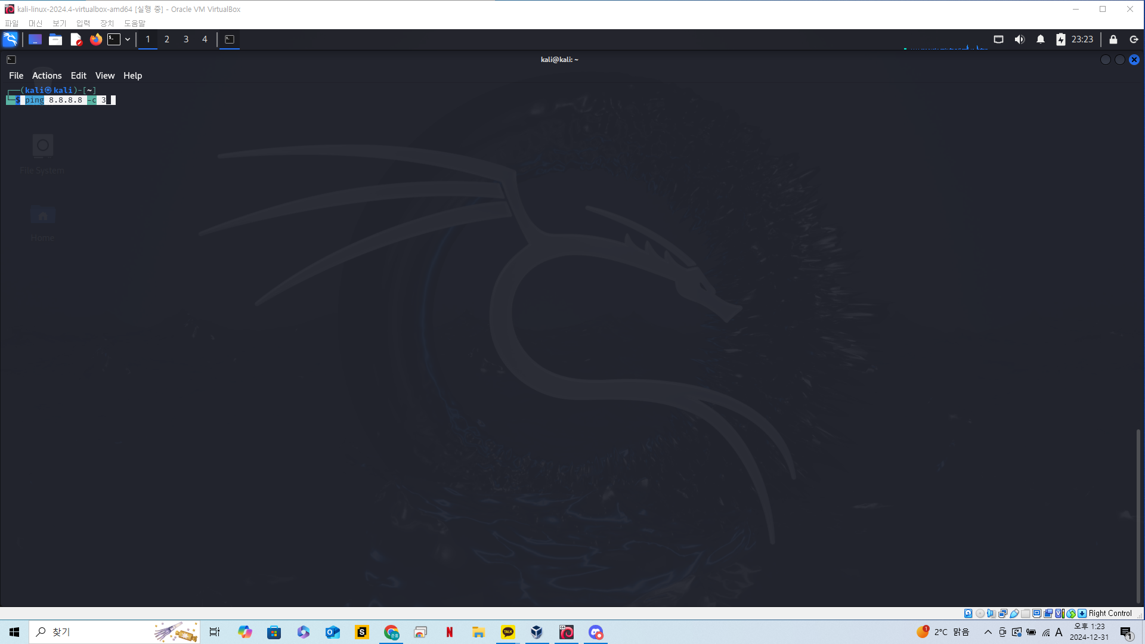Click the log out icon
This screenshot has width=1145, height=644.
point(1134,39)
